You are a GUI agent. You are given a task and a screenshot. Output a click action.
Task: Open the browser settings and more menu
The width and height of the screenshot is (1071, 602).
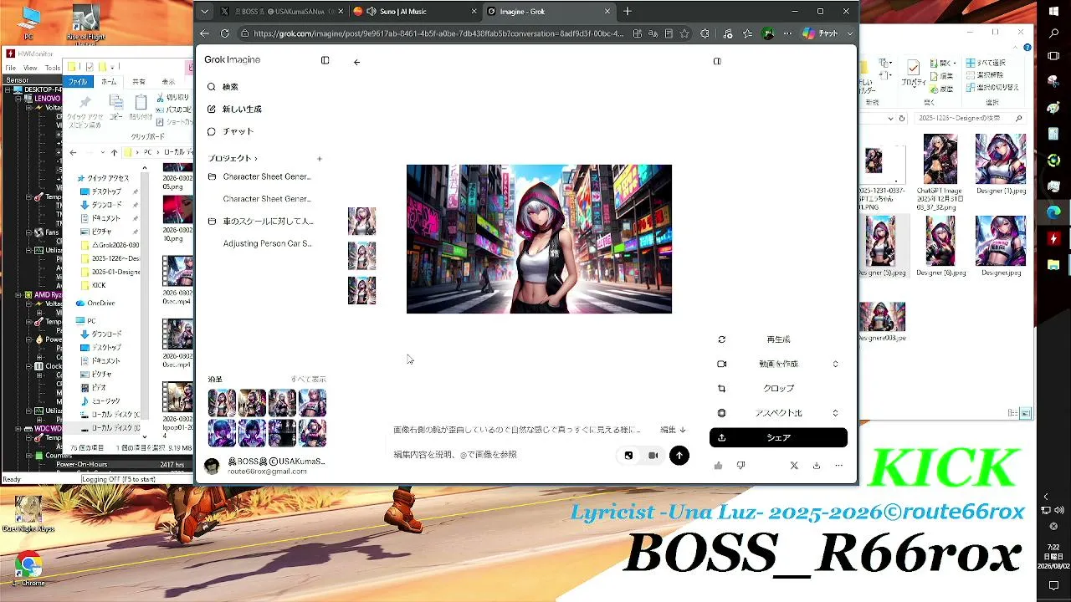click(x=787, y=33)
